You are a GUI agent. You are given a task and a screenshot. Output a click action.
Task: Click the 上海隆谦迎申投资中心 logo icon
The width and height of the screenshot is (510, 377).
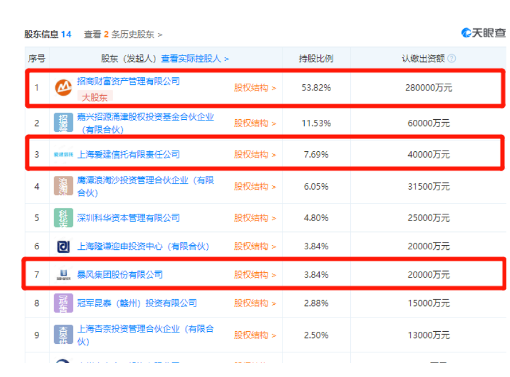[x=63, y=246]
